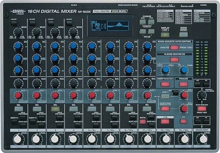Toggle the LO CUT button on channel 4
220x153 pixels.
click(x=69, y=23)
